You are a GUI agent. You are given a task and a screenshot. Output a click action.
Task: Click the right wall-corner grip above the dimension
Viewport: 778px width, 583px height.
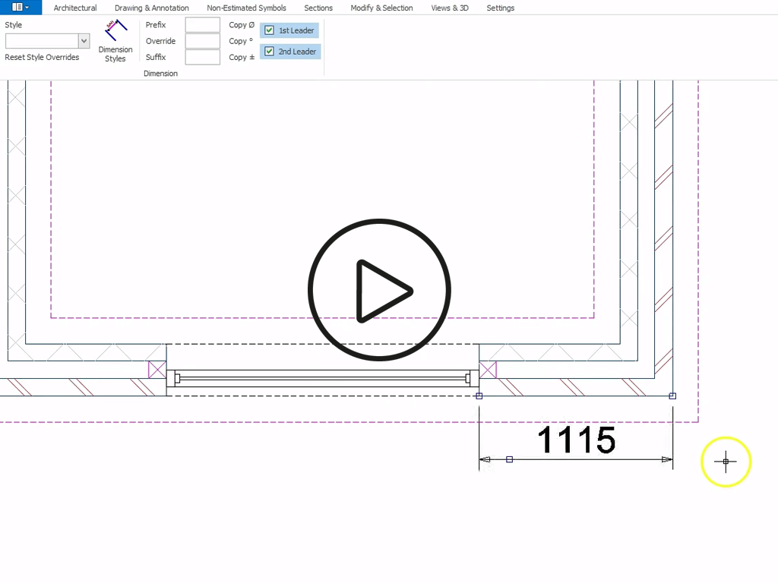pyautogui.click(x=672, y=395)
